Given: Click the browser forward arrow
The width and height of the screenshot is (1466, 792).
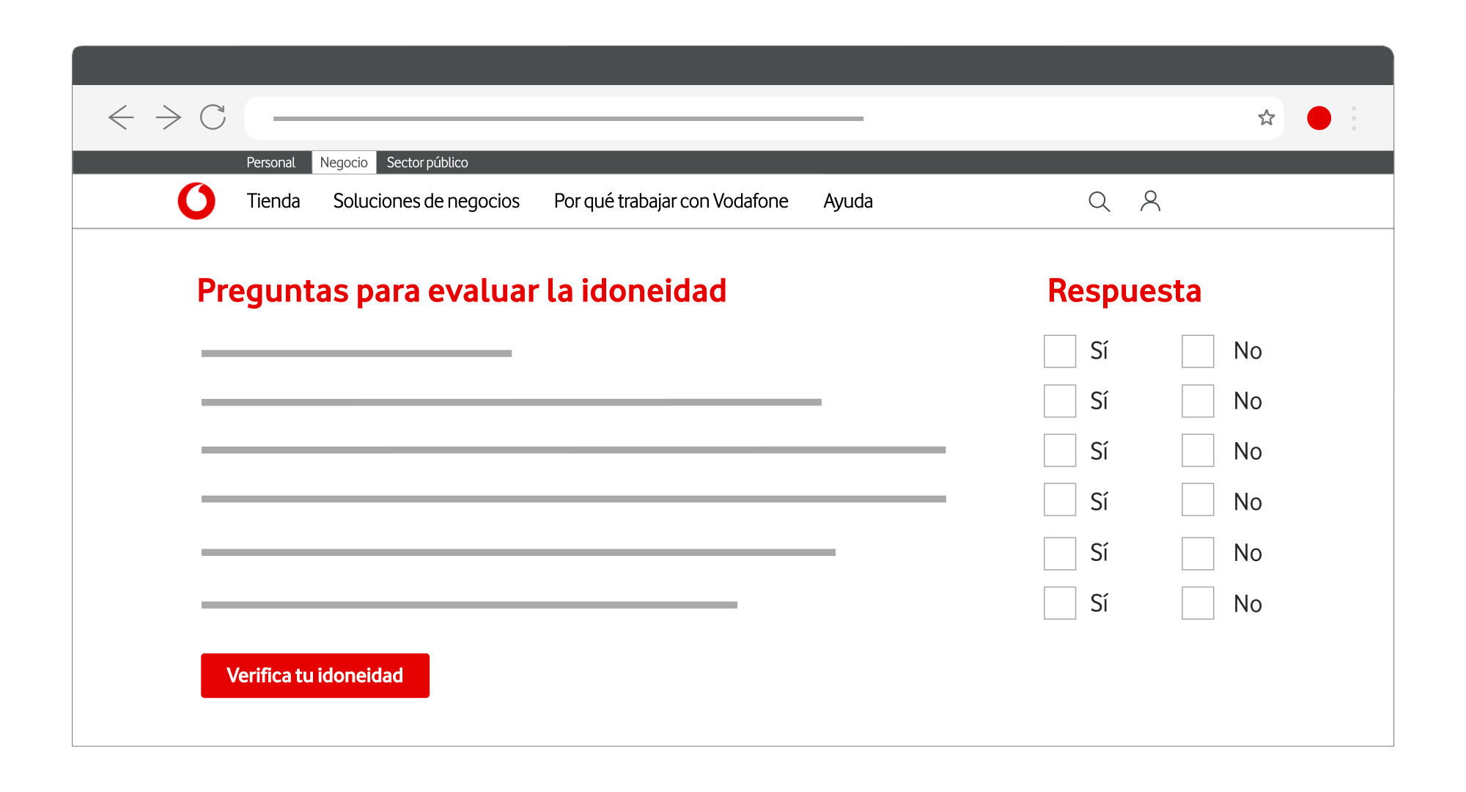Looking at the screenshot, I should click(x=169, y=117).
